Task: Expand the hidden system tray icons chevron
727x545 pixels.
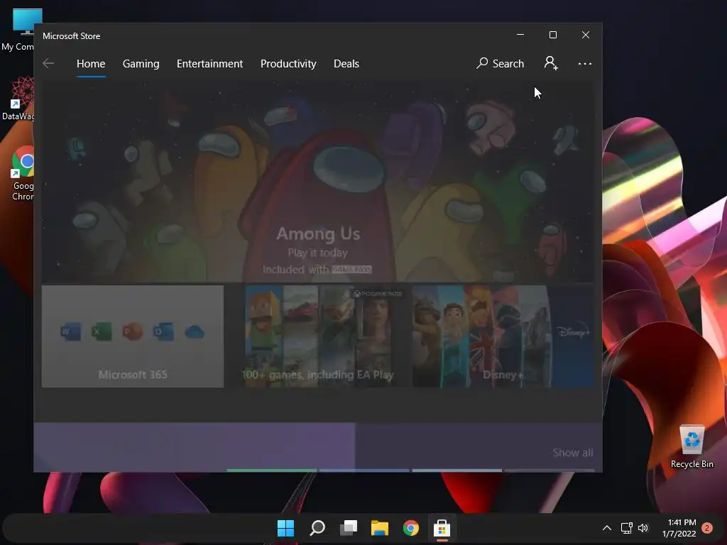Action: click(x=606, y=528)
